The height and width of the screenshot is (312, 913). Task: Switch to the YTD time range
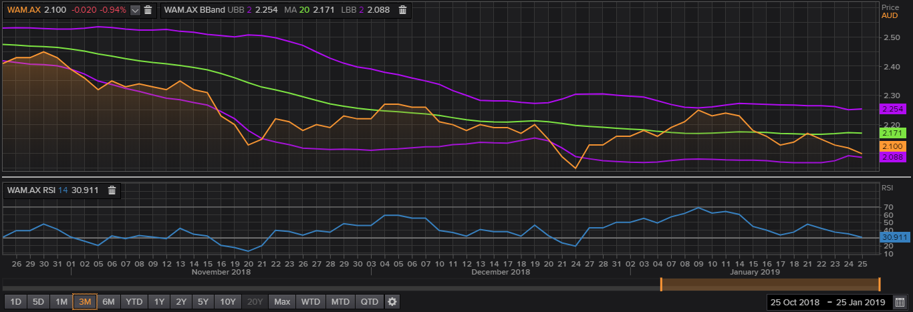[135, 302]
